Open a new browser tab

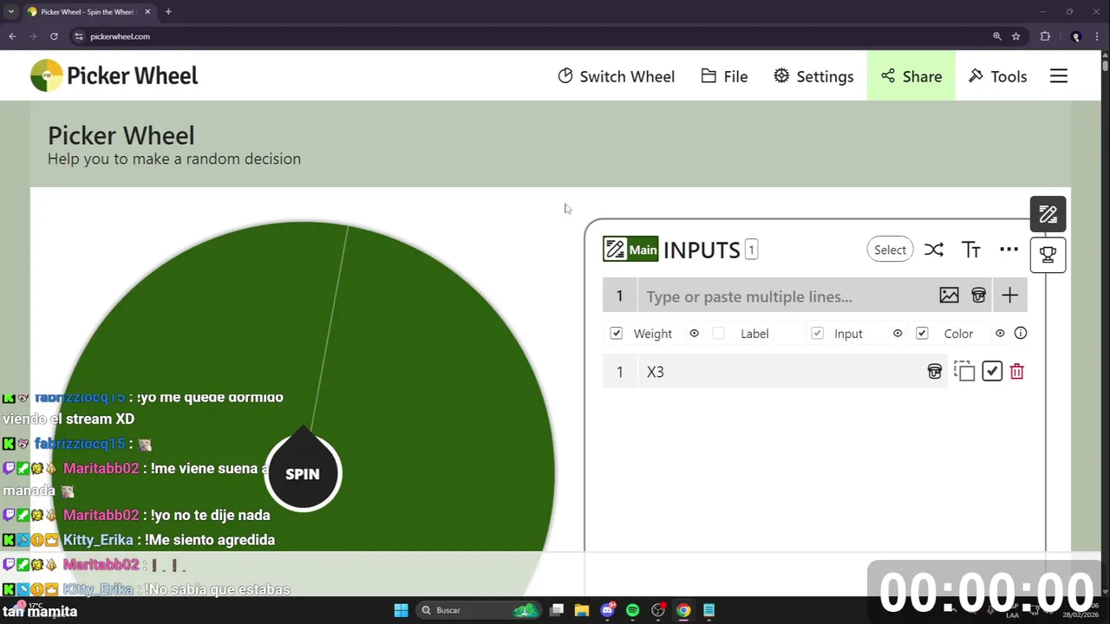pyautogui.click(x=168, y=12)
